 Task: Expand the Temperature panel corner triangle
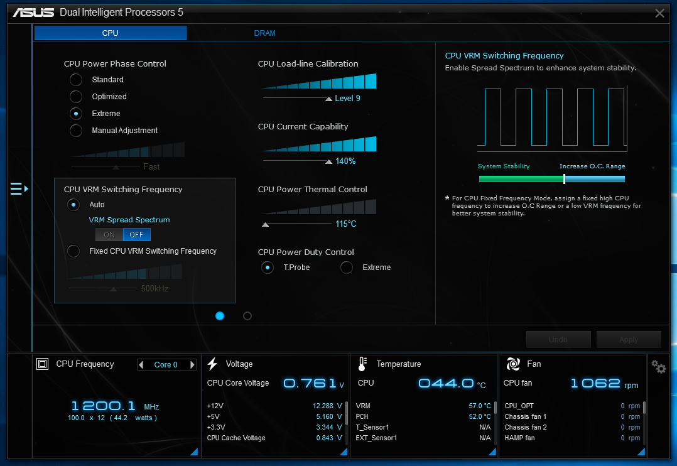tap(492, 452)
